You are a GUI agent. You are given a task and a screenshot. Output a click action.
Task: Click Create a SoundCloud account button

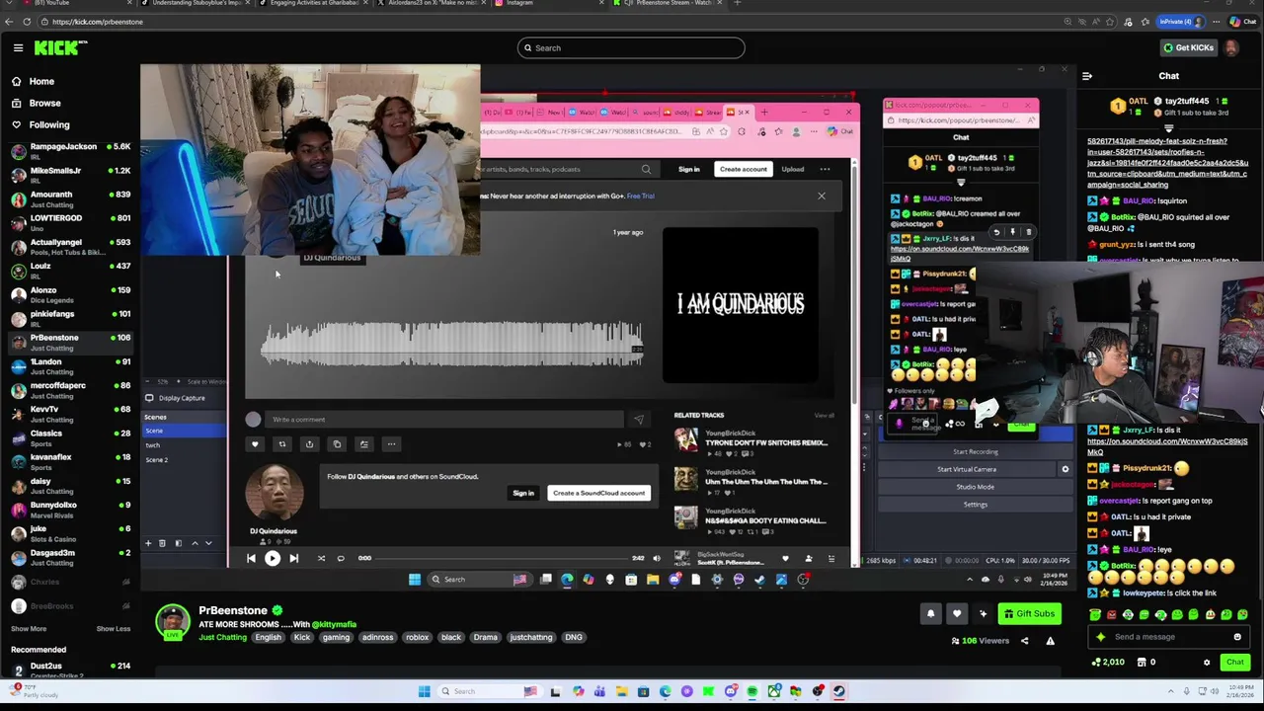(598, 493)
